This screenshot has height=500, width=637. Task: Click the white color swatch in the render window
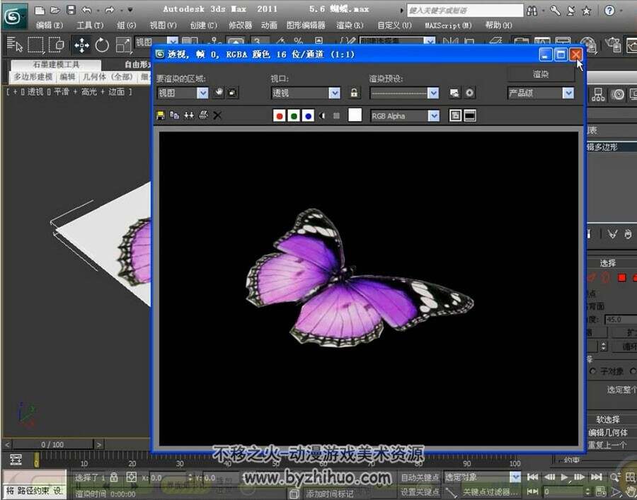pyautogui.click(x=355, y=115)
